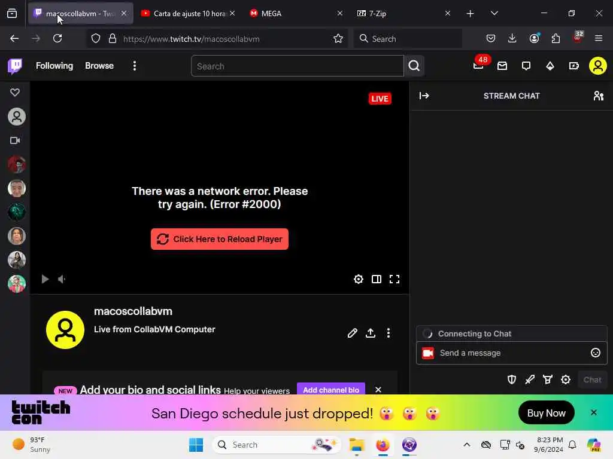Dismiss the bio and social links prompt
Screen dimensions: 613x459
click(x=378, y=390)
